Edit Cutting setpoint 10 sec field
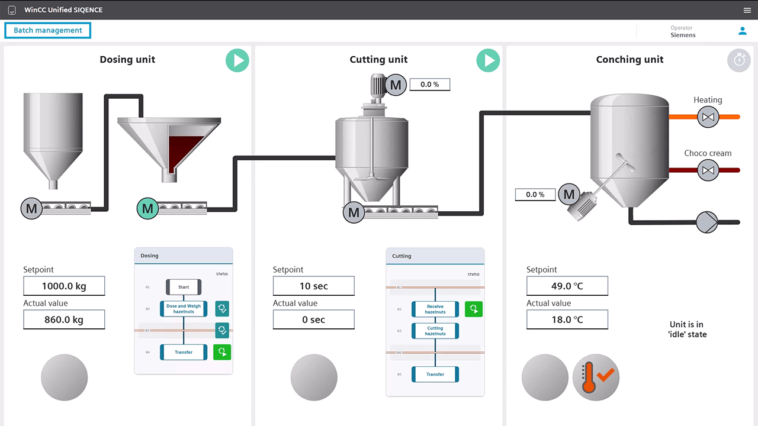This screenshot has width=758, height=426. pos(313,286)
